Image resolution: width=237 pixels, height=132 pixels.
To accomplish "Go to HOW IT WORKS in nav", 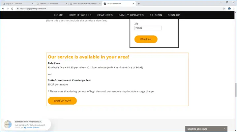I will pos(80,15).
